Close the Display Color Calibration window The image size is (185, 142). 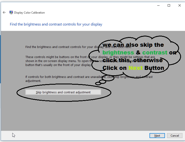[x=180, y=5]
